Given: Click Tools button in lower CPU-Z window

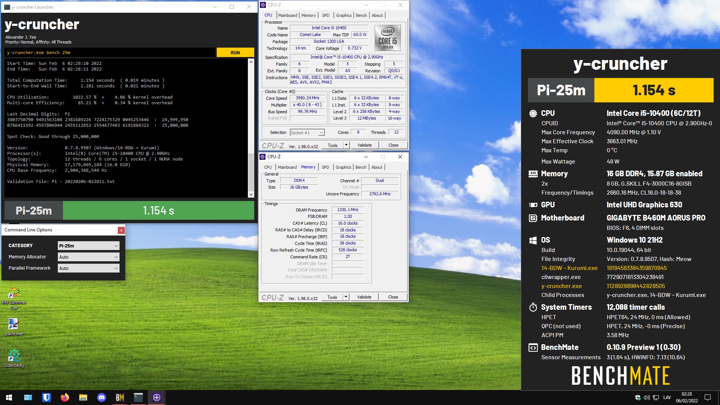Looking at the screenshot, I should [332, 297].
